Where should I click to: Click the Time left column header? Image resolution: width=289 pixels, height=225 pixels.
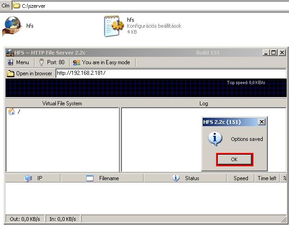coord(267,178)
